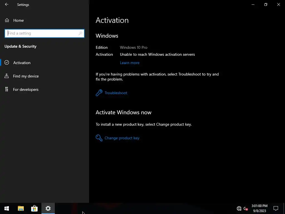The image size is (285, 214).
Task: Restore down the Settings window
Action: [266, 4]
